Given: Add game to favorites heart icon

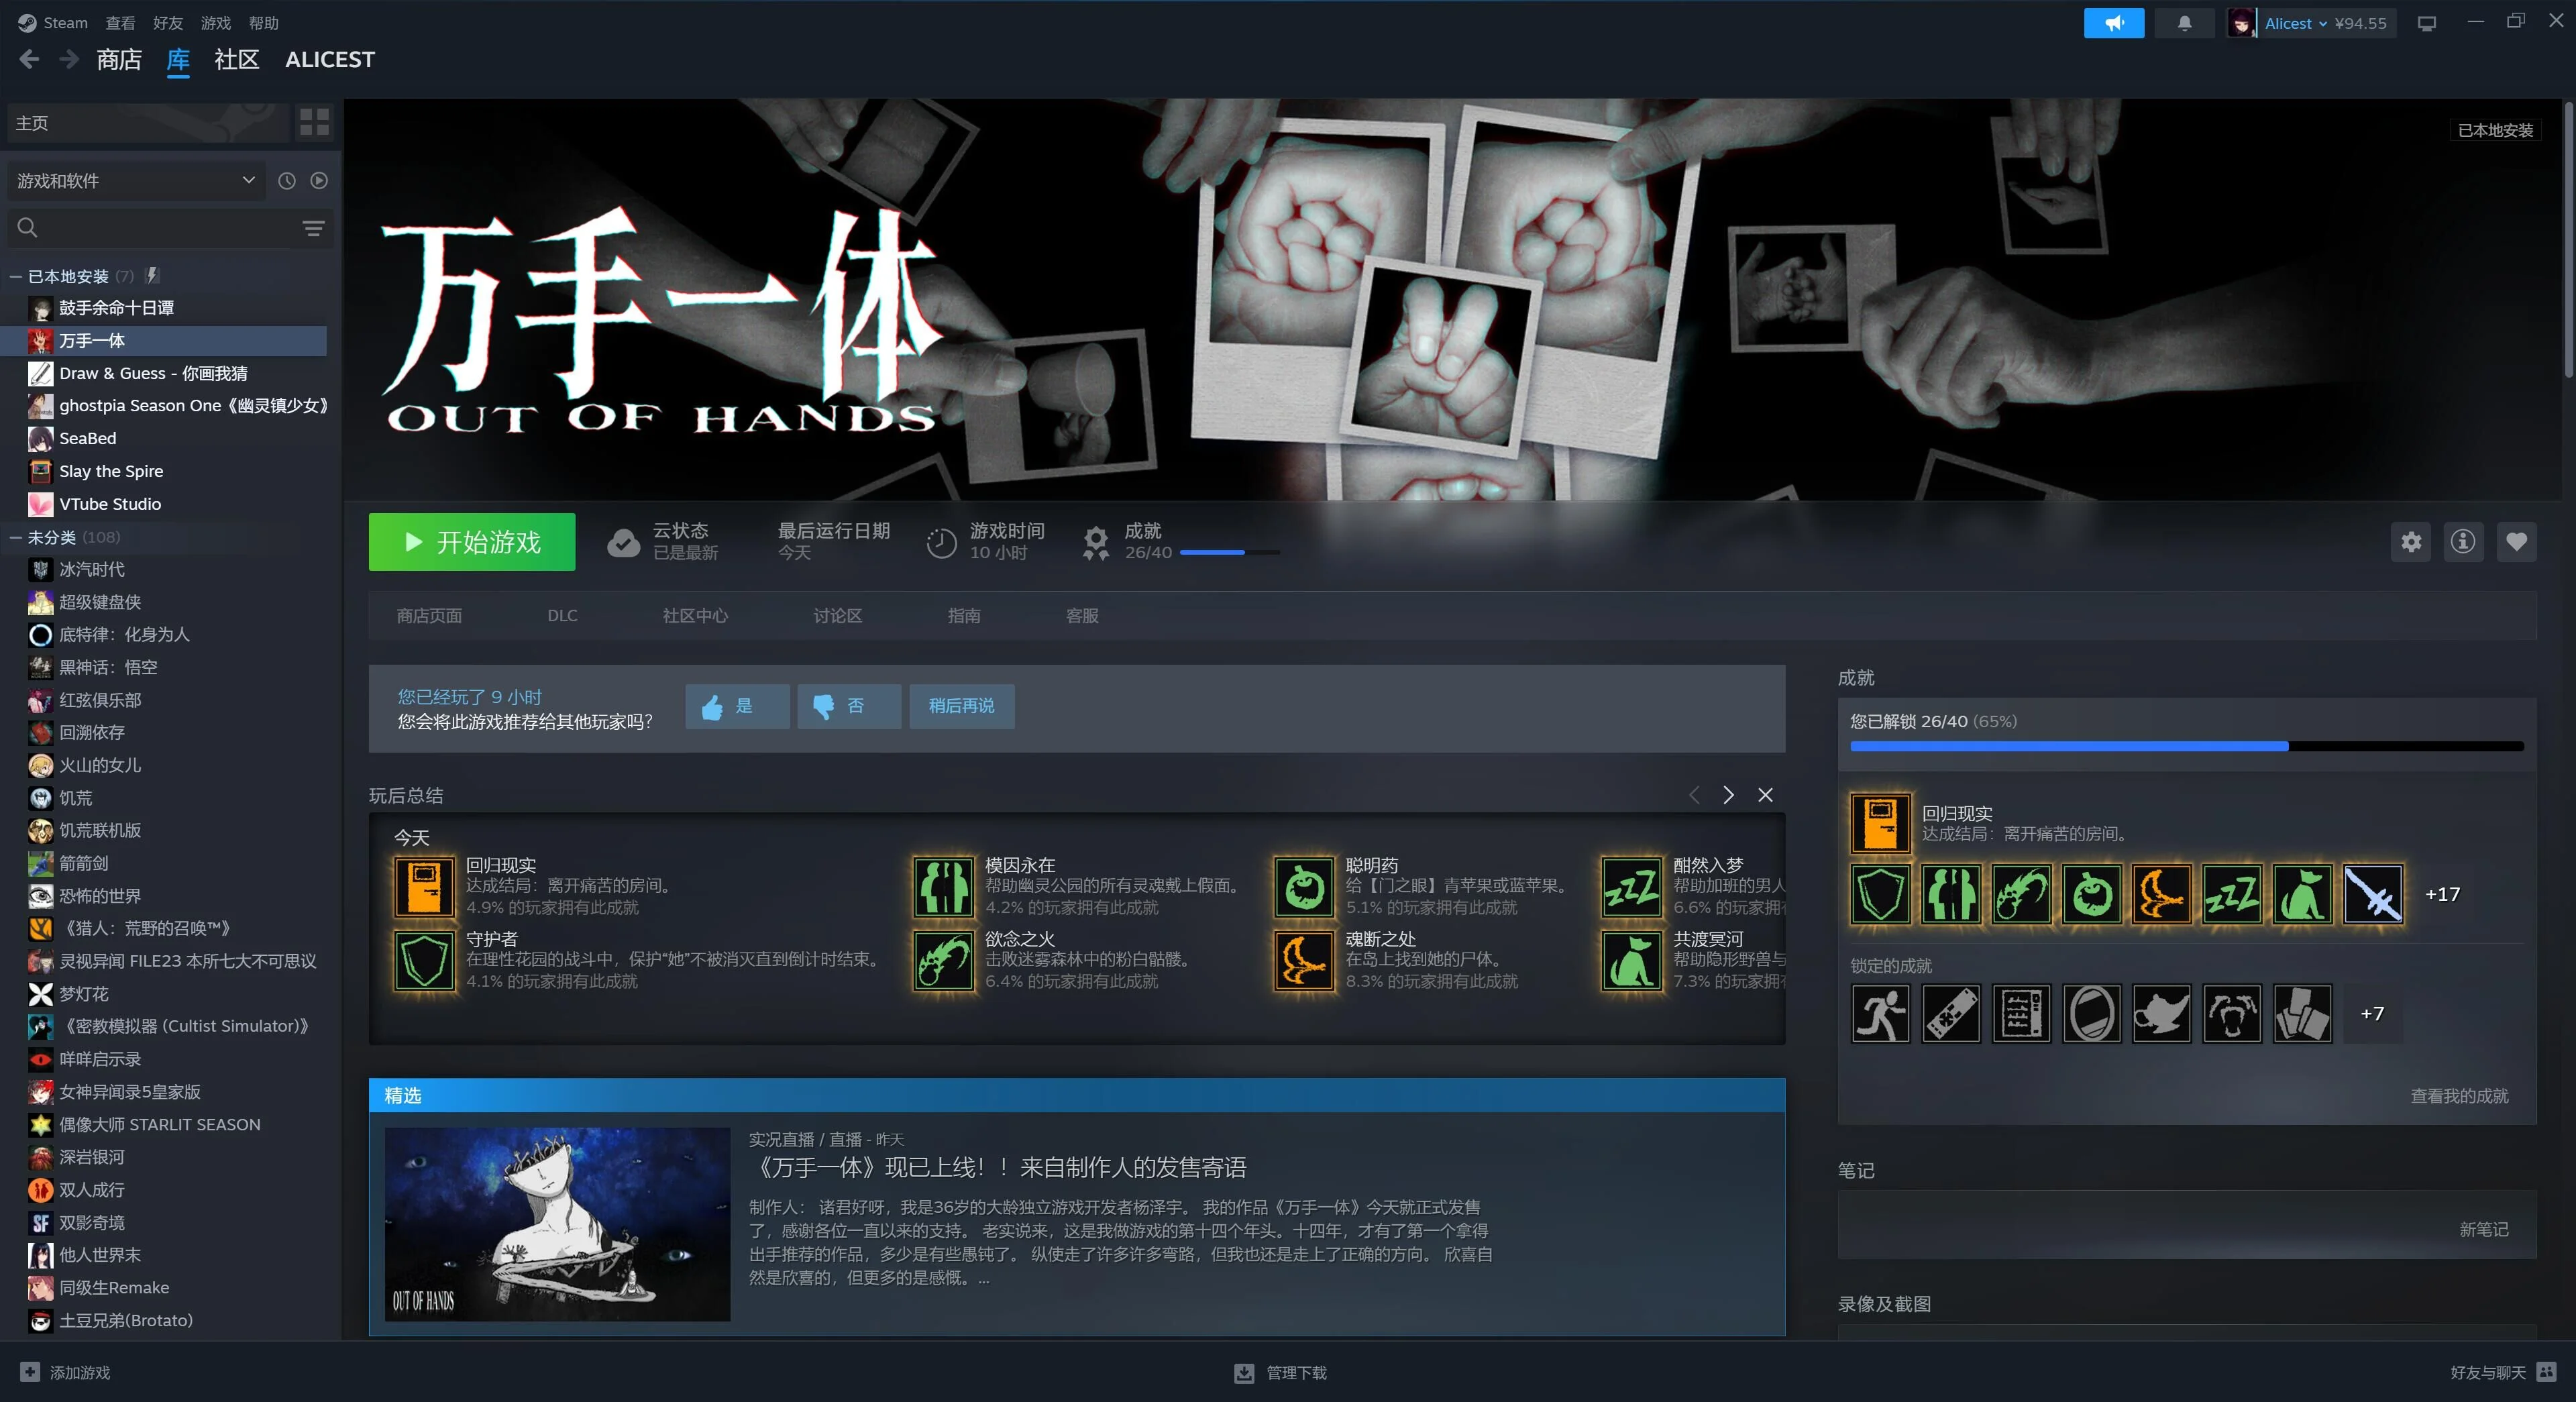Looking at the screenshot, I should coord(2516,542).
